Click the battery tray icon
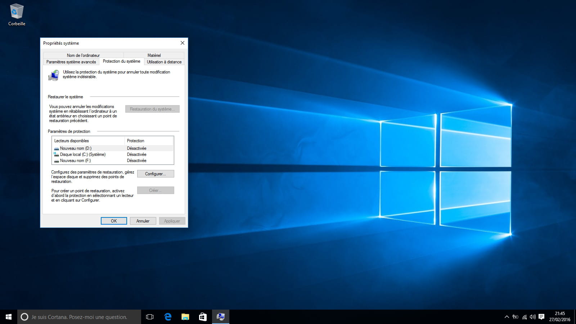This screenshot has width=576, height=324. coord(516,317)
